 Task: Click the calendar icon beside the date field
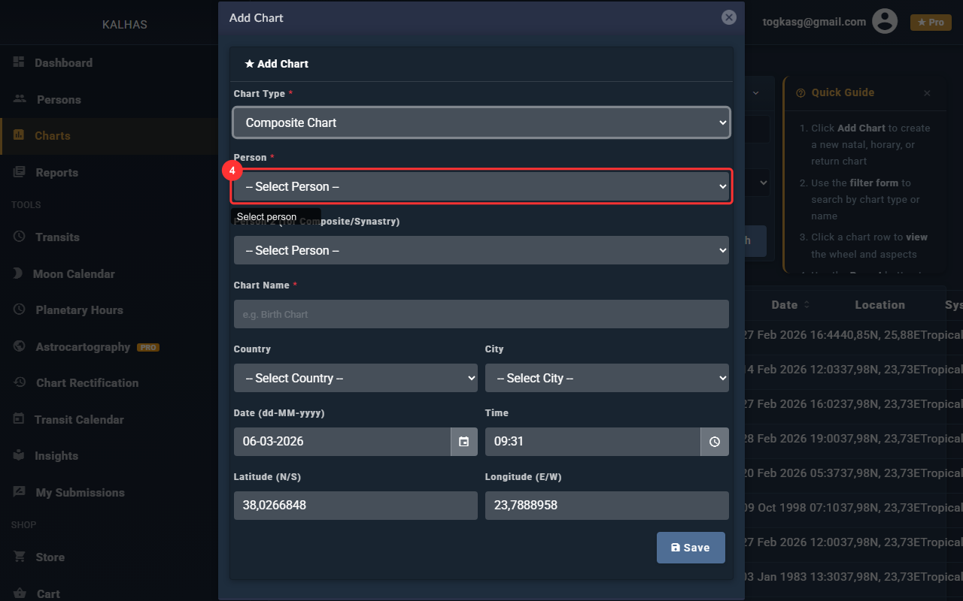click(464, 442)
